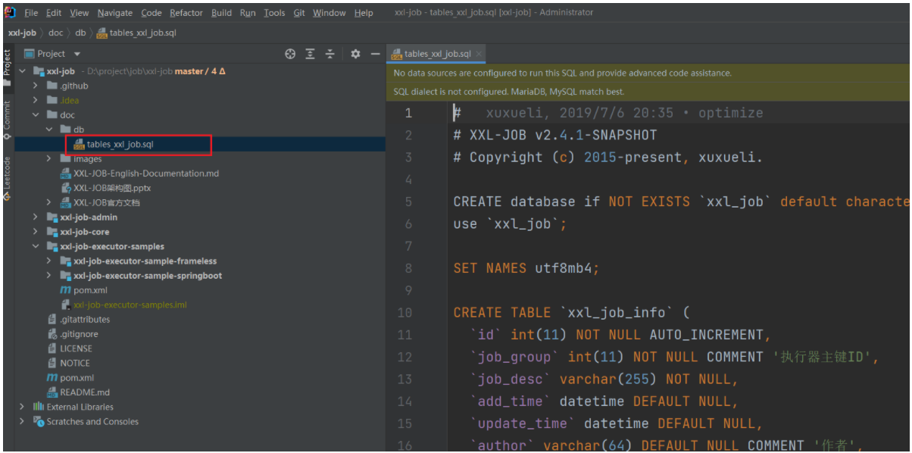Open the Leetcode side panel
The height and width of the screenshot is (453, 912).
(x=7, y=174)
